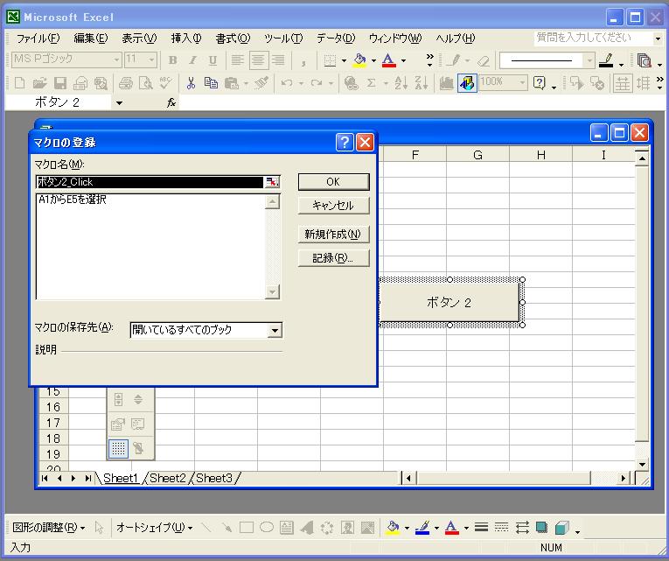Click the Cut scissors icon
The height and width of the screenshot is (561, 669).
(191, 83)
